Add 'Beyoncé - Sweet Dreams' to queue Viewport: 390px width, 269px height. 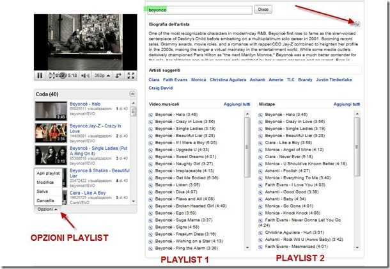[x=150, y=157]
